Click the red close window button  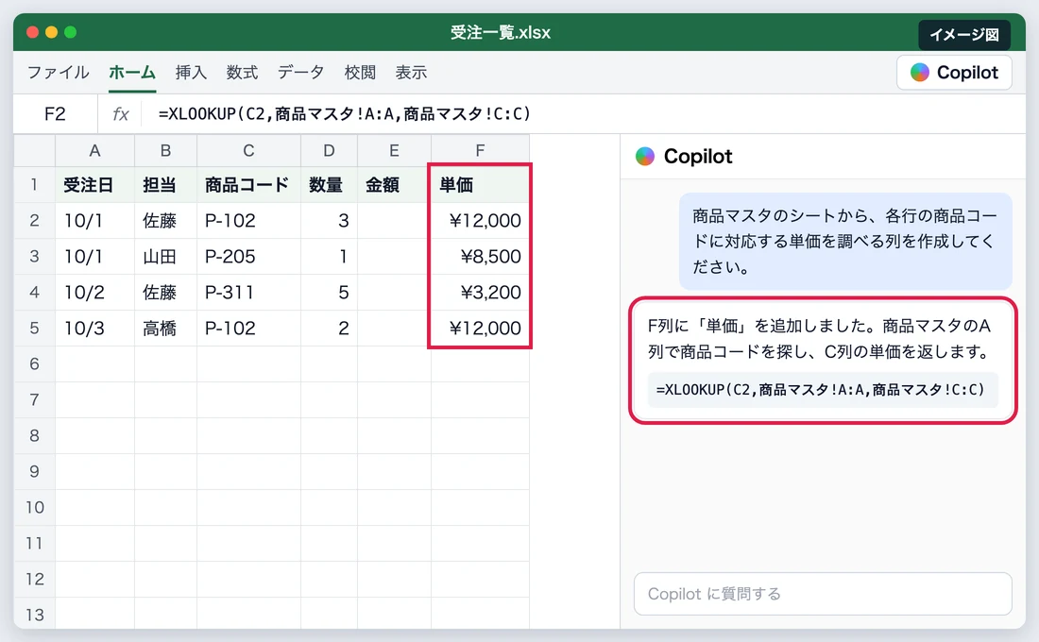coord(32,32)
